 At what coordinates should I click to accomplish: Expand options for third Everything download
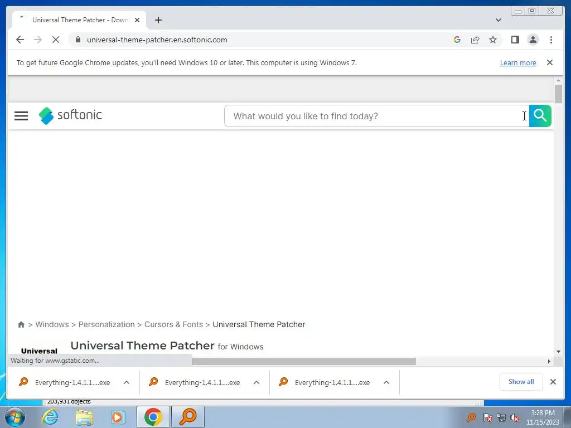[x=386, y=382]
